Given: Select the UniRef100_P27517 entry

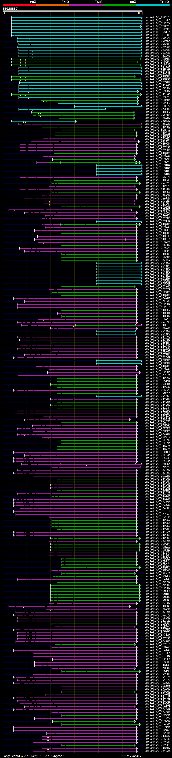Looking at the screenshot, I should pos(157,260).
